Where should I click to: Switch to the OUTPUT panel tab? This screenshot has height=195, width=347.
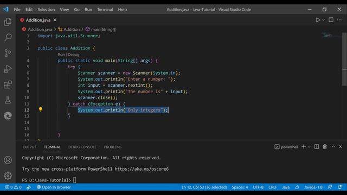coord(29,147)
